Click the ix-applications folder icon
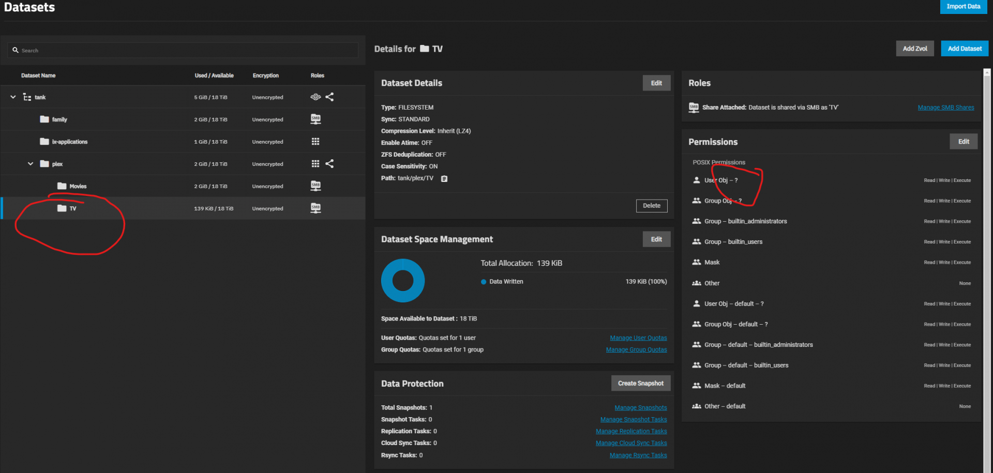993x473 pixels. pyautogui.click(x=44, y=142)
